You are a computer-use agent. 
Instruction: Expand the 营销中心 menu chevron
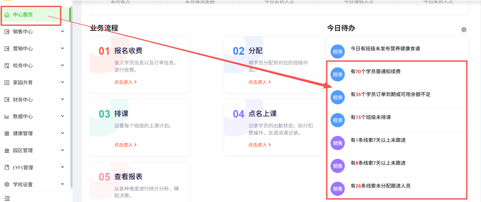pyautogui.click(x=62, y=48)
